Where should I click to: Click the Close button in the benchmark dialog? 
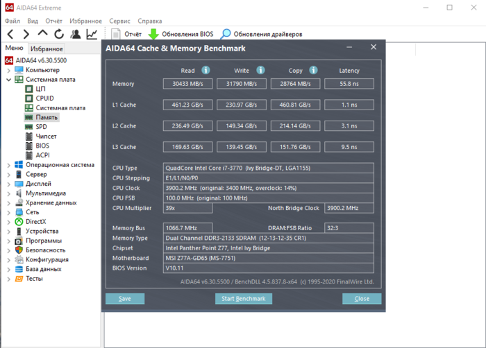(x=362, y=299)
